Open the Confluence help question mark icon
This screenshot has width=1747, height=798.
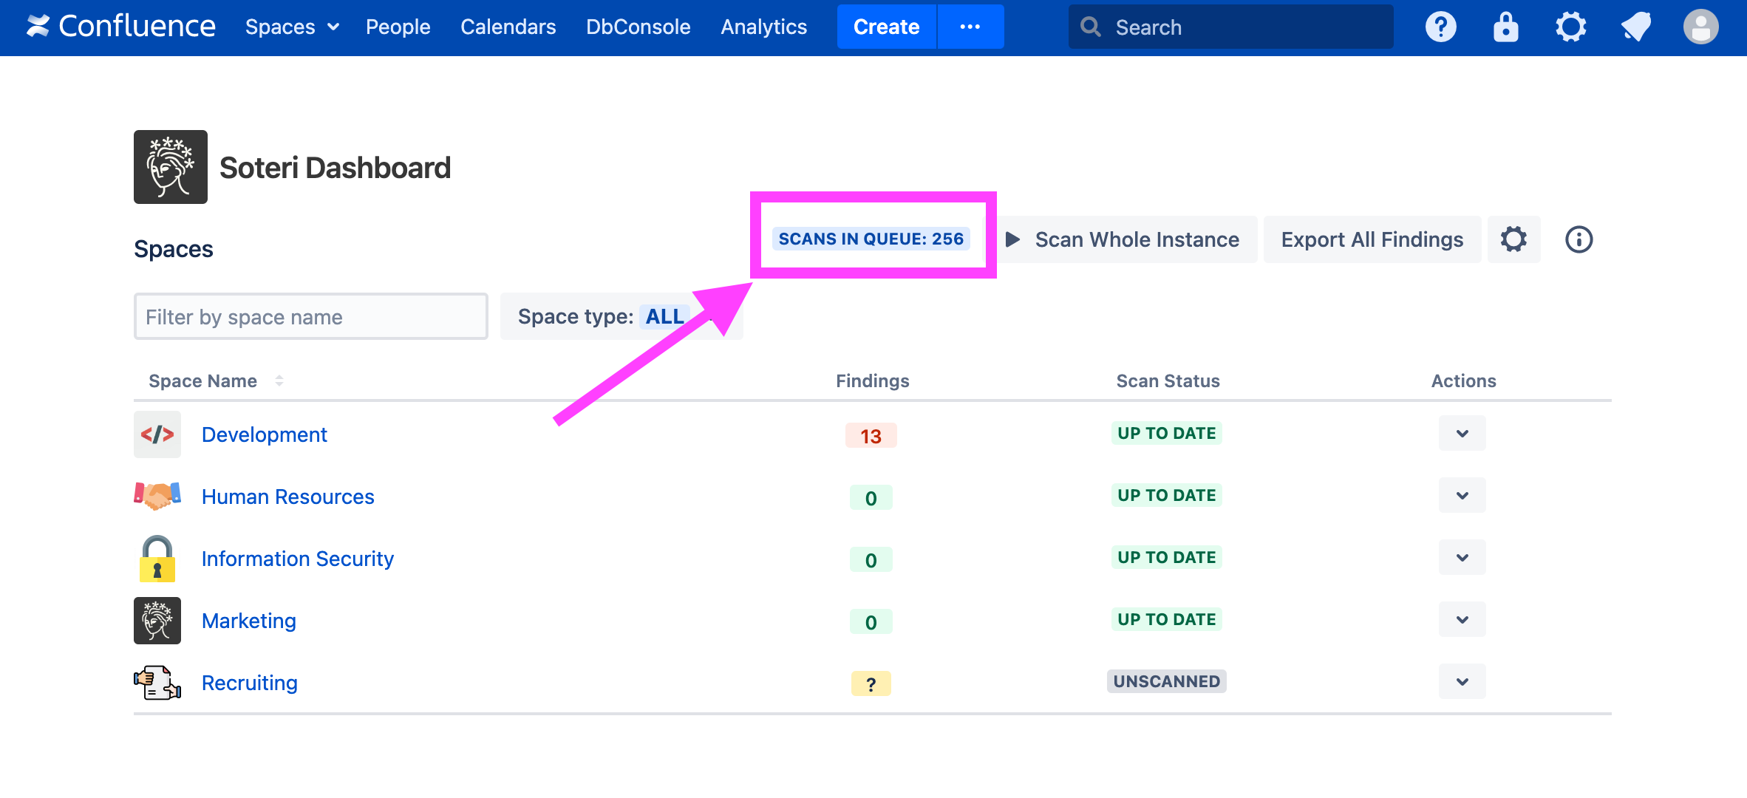point(1440,27)
